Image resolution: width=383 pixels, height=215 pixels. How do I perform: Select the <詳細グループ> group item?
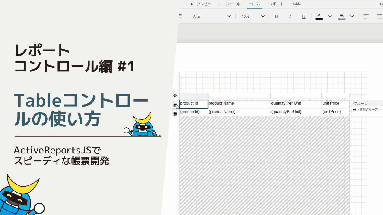click(367, 110)
